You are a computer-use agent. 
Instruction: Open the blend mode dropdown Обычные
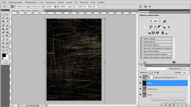pos(154,69)
